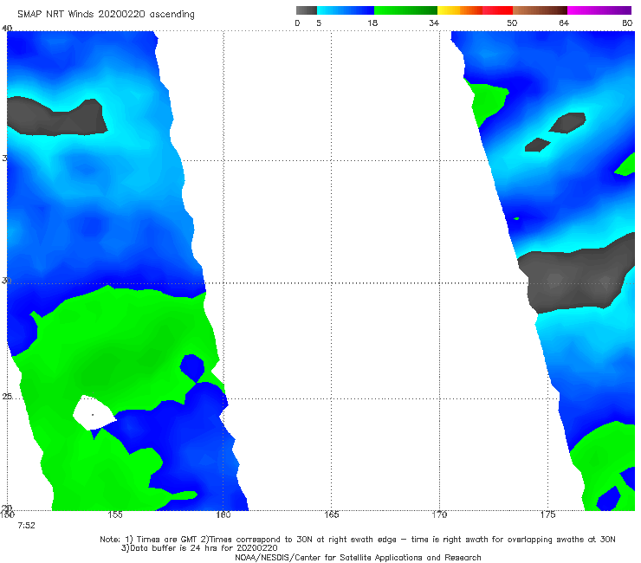Image resolution: width=641 pixels, height=563 pixels.
Task: Click the latitude axis label '25'
Action: pyautogui.click(x=7, y=397)
